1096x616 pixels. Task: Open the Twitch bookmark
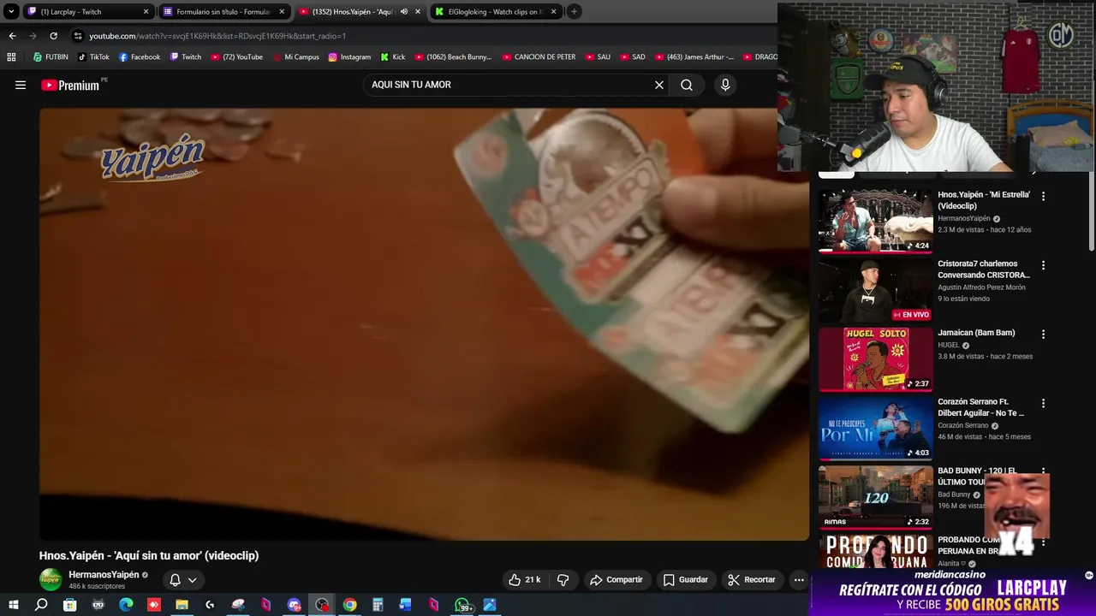[186, 57]
